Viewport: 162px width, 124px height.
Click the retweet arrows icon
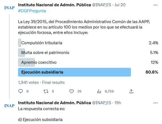coord(46,91)
